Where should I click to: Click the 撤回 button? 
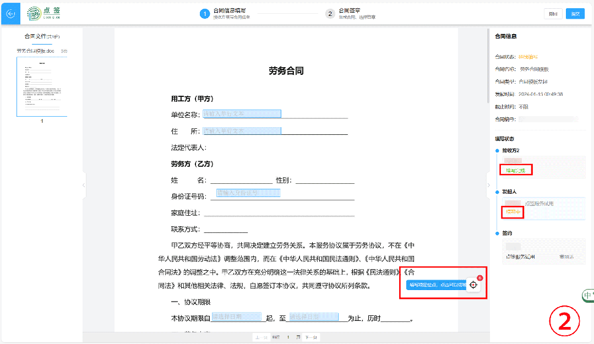tap(553, 14)
